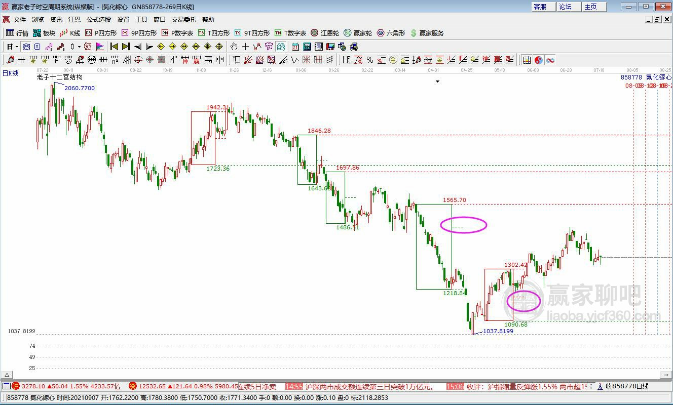This screenshot has width=673, height=405.
Task: Click the floppy disk save icon
Action: click(330, 47)
